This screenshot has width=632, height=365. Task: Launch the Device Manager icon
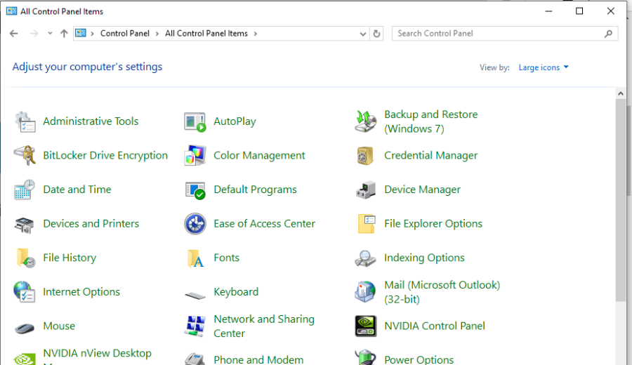[366, 190]
